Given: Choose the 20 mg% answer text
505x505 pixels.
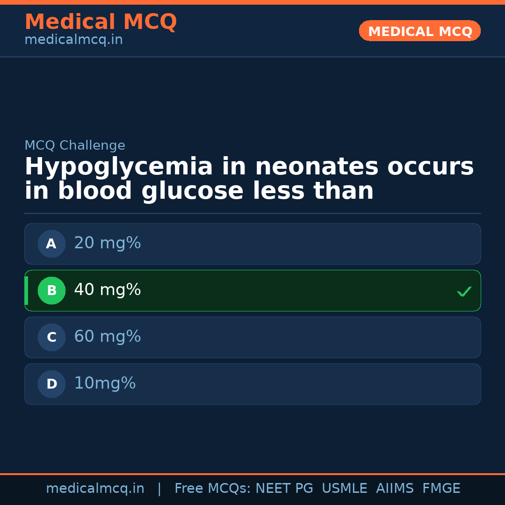Looking at the screenshot, I should click(x=107, y=243).
